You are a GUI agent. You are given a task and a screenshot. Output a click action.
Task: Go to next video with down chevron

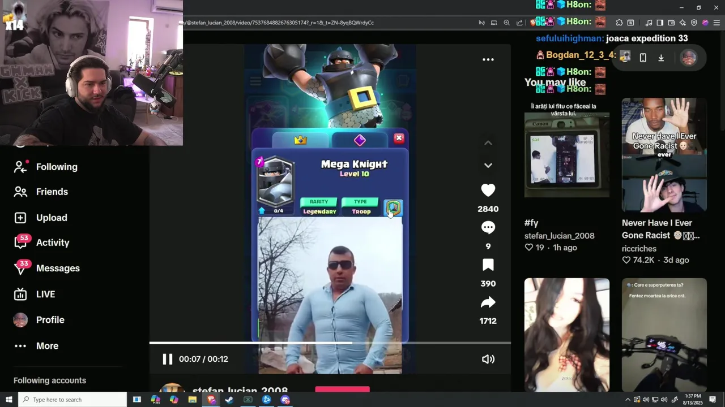pos(488,165)
